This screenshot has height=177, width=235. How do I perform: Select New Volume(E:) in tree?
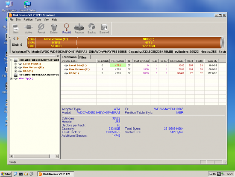point(33,68)
